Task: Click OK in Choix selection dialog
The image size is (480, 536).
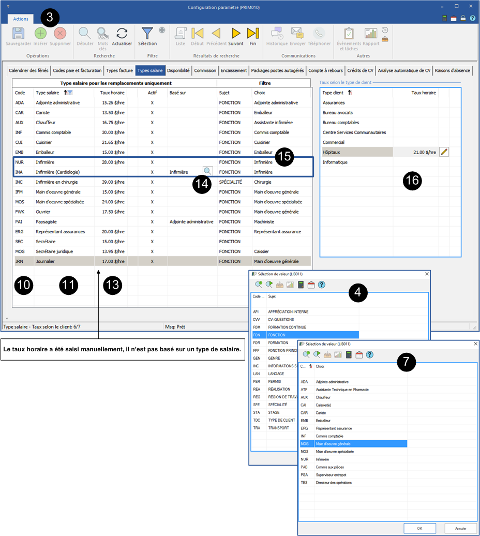Action: (419, 528)
